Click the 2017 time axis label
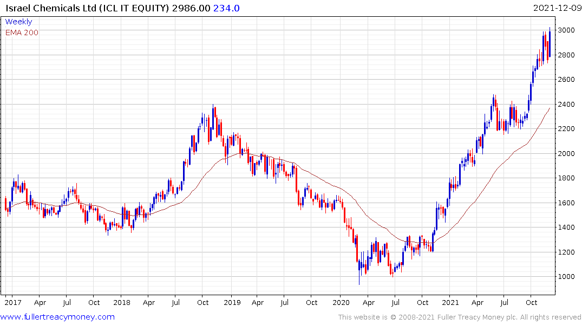 (13, 302)
